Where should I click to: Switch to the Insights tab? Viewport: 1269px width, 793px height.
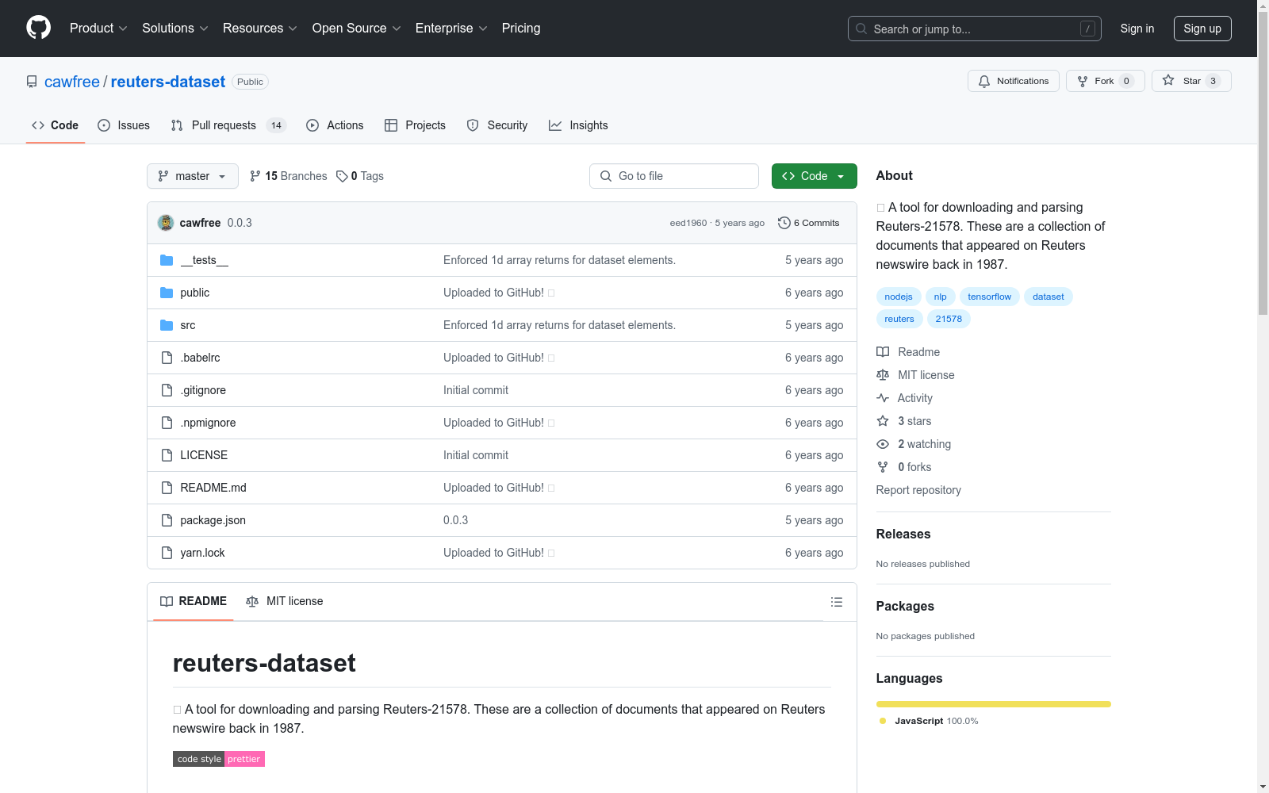pos(578,125)
